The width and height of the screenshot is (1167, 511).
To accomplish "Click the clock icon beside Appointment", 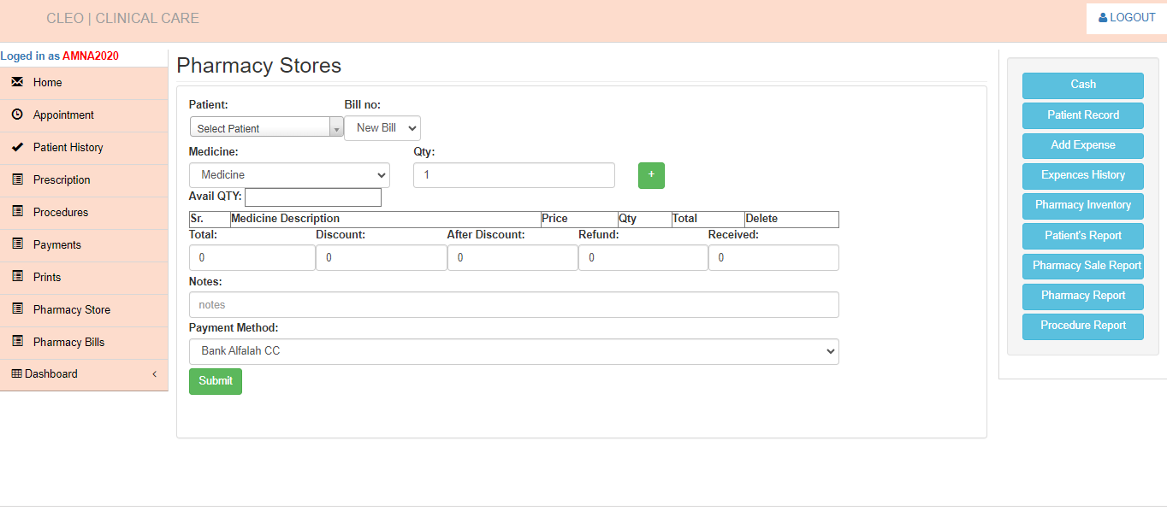I will click(x=17, y=115).
